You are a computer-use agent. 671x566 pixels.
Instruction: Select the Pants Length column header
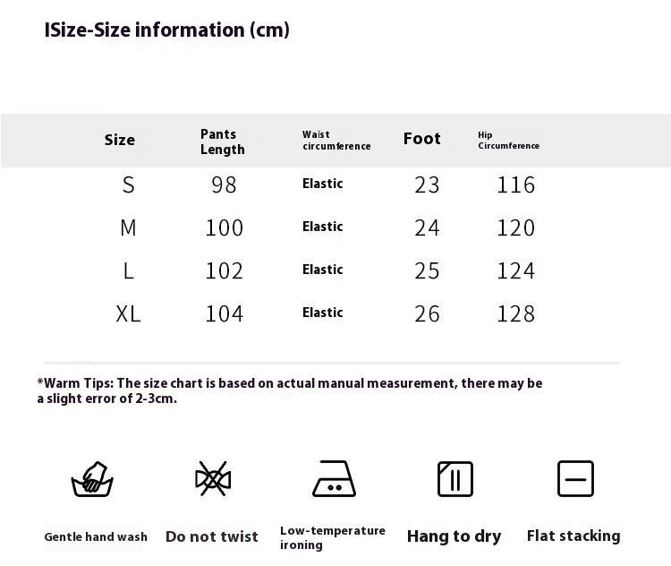point(223,141)
